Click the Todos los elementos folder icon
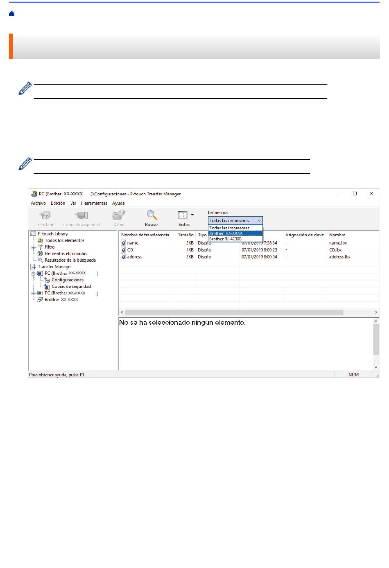Viewport: 389px width, 568px height. pos(40,240)
